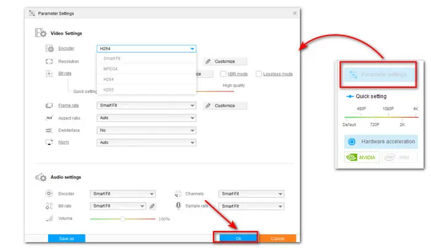Select Intel acceleration option

pos(399,157)
